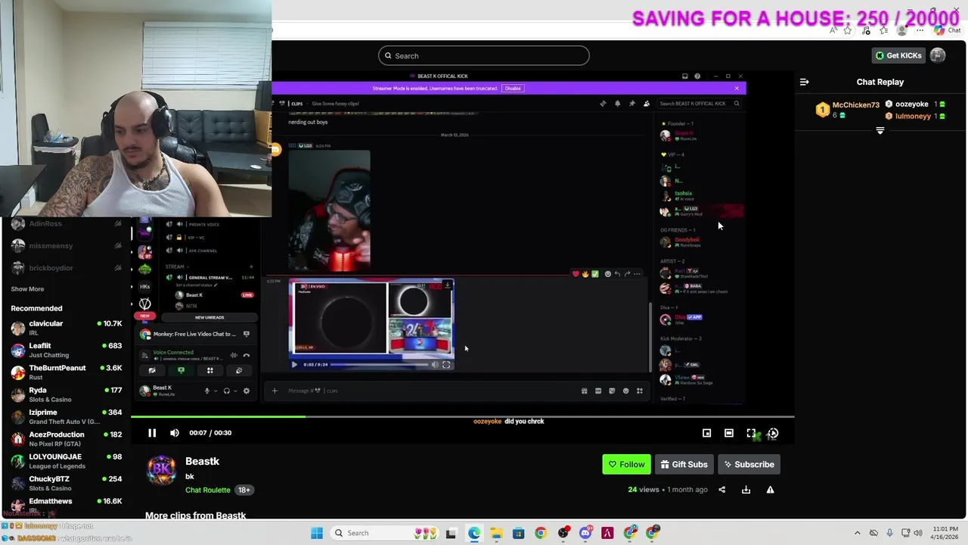Expand Show More in the sidebar

27,289
